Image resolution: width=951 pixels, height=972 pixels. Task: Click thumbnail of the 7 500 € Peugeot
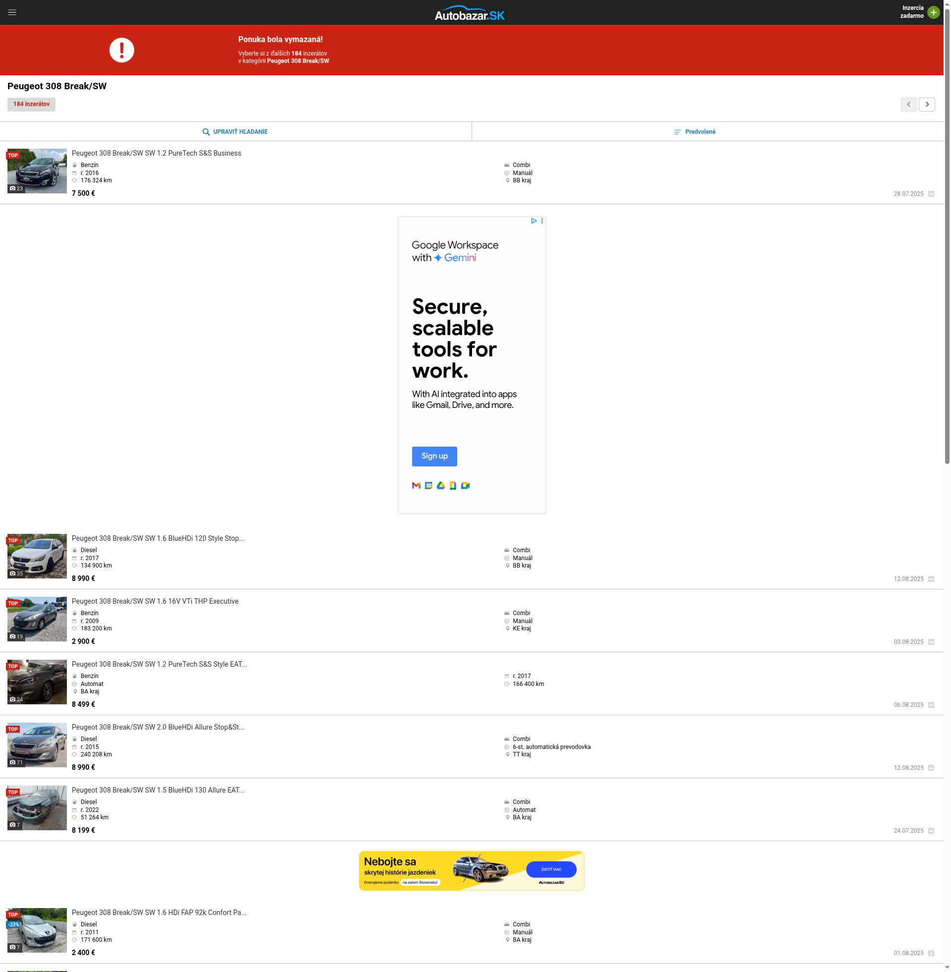coord(37,171)
